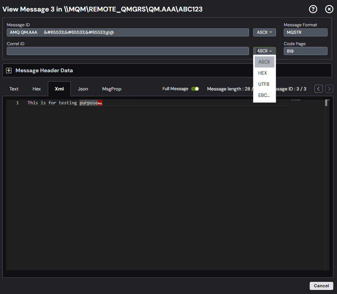Click the help question mark icon
This screenshot has width=337, height=294.
tap(313, 9)
